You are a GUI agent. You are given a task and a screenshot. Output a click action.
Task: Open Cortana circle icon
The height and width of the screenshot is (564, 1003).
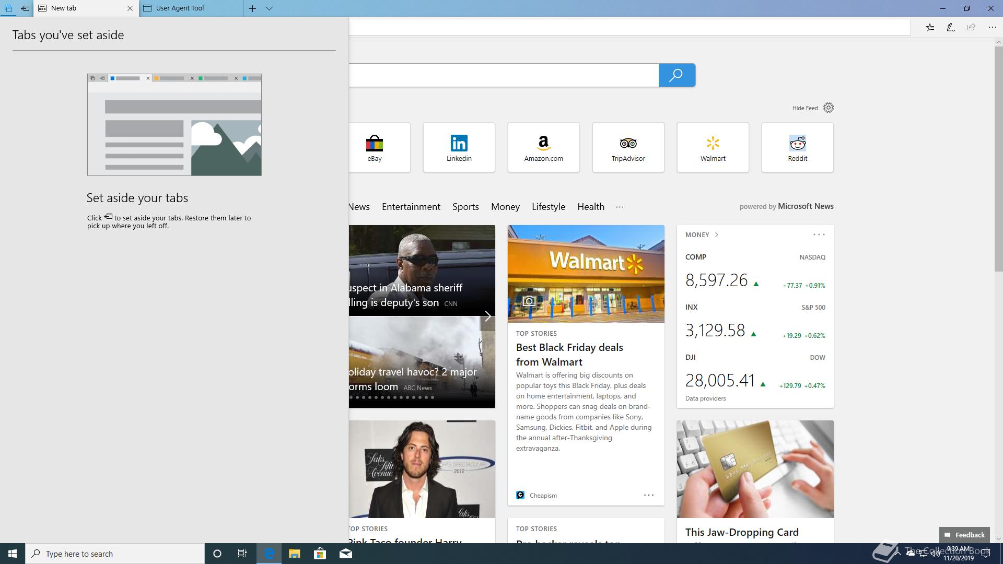point(217,554)
